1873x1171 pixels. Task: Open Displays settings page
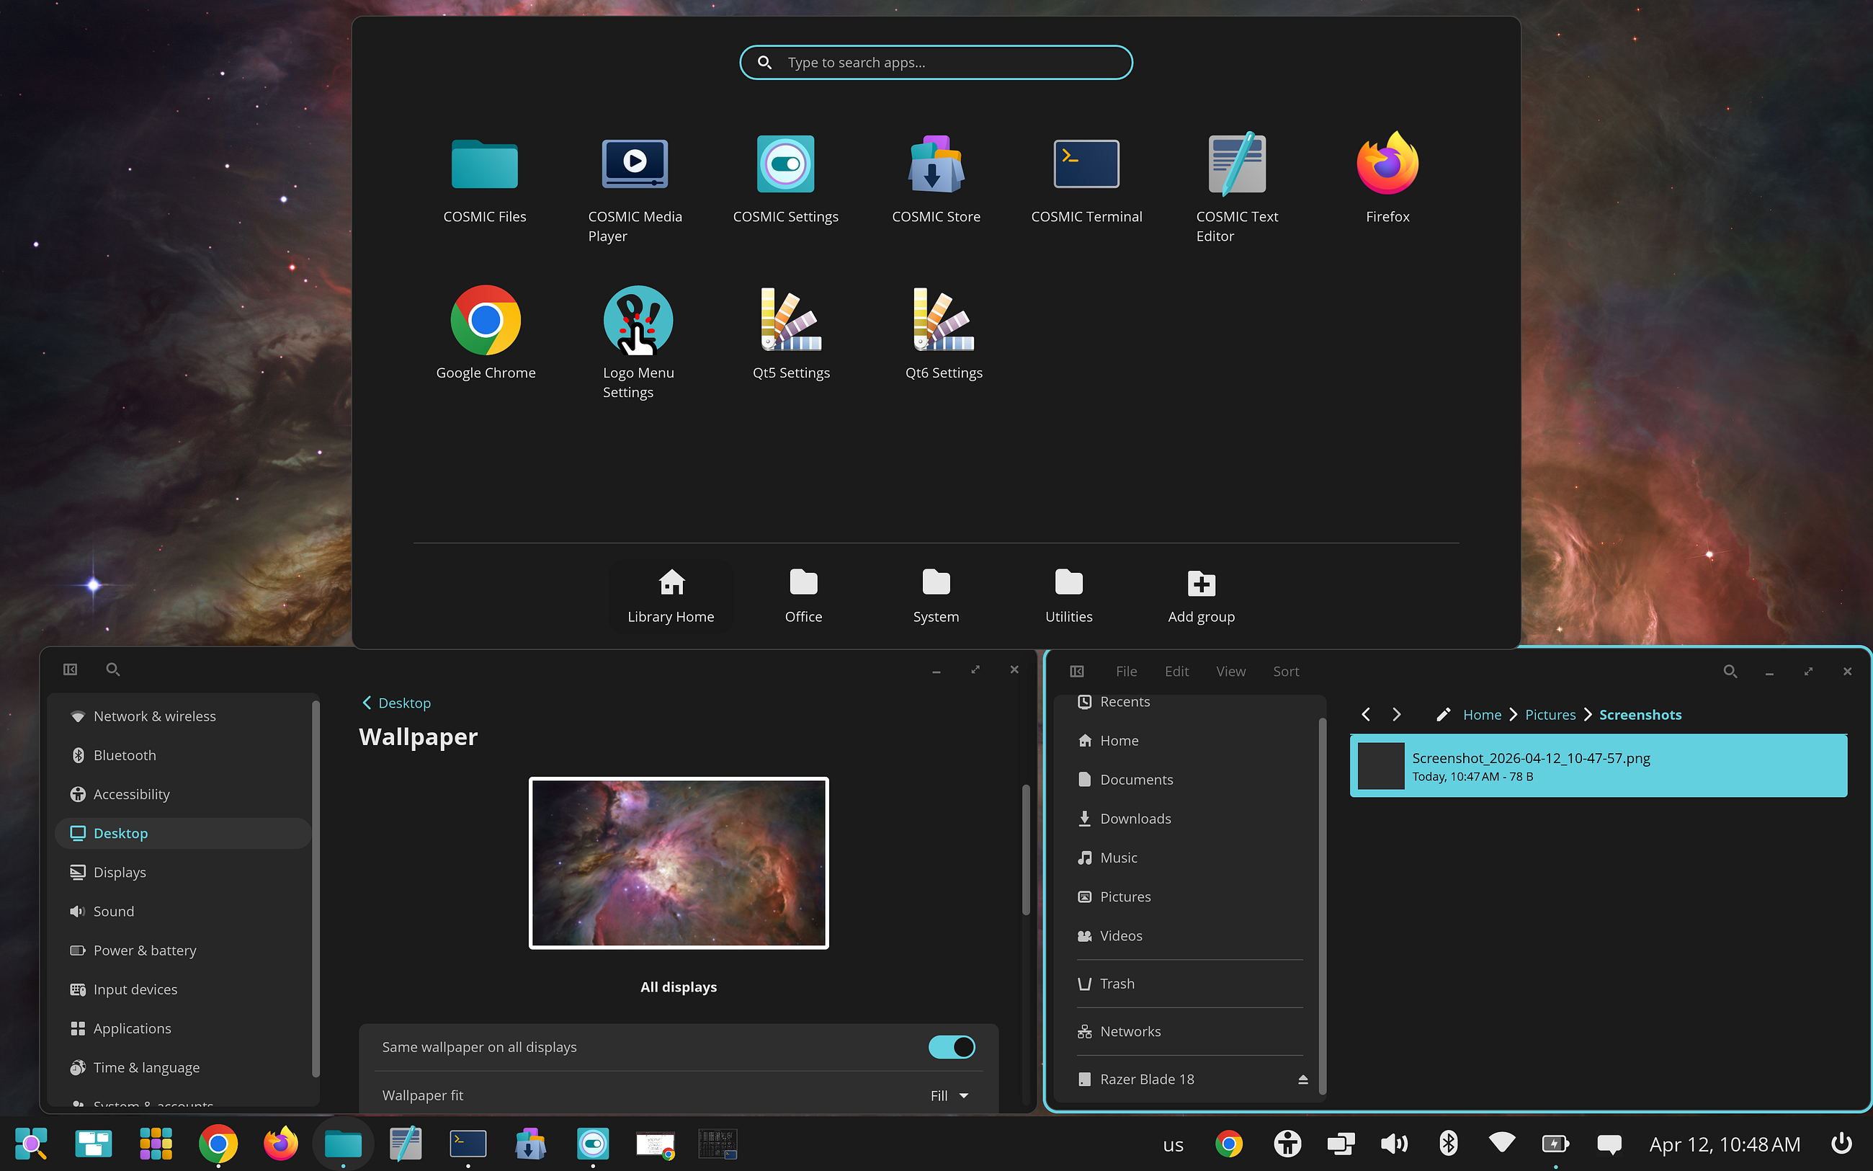[x=183, y=872]
